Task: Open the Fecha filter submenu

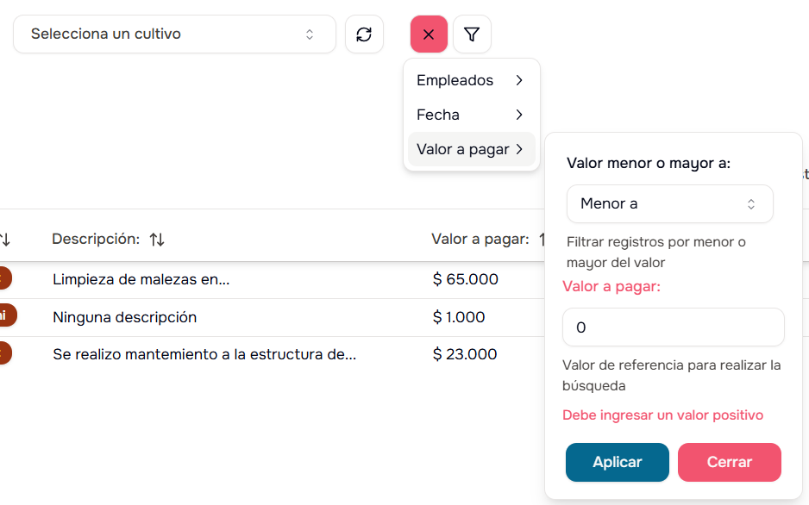Action: pos(470,115)
